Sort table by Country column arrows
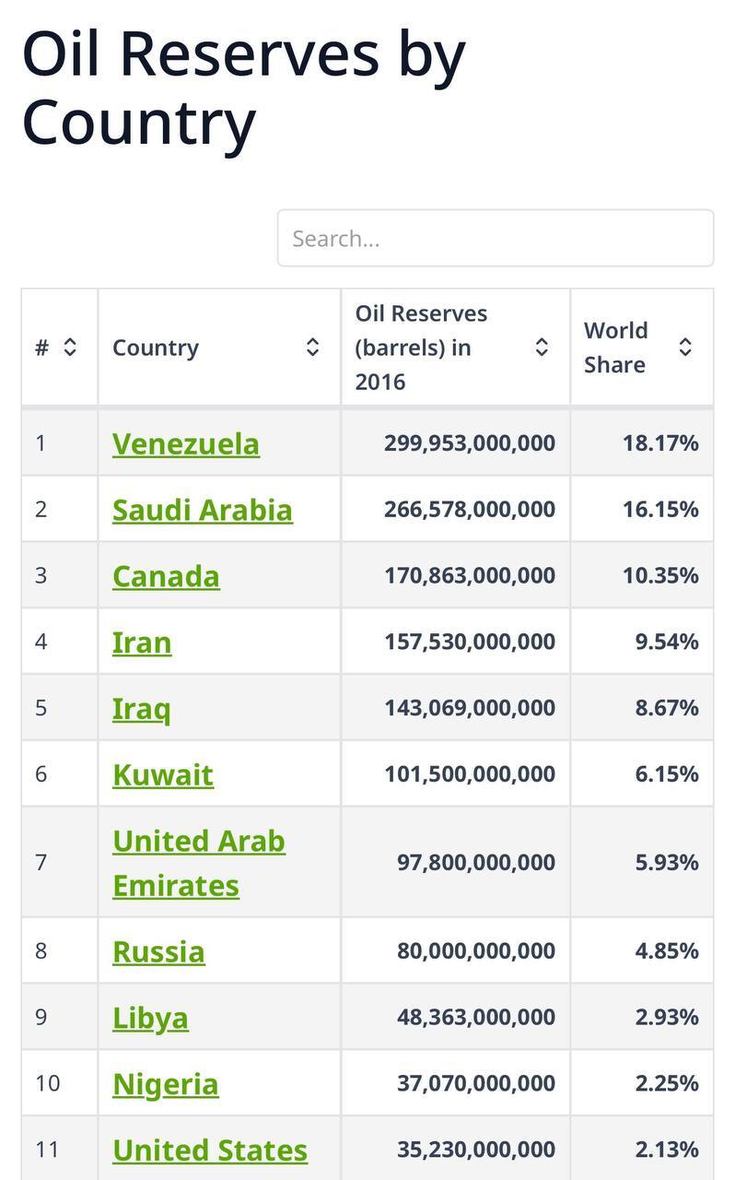Image resolution: width=735 pixels, height=1180 pixels. pos(312,348)
